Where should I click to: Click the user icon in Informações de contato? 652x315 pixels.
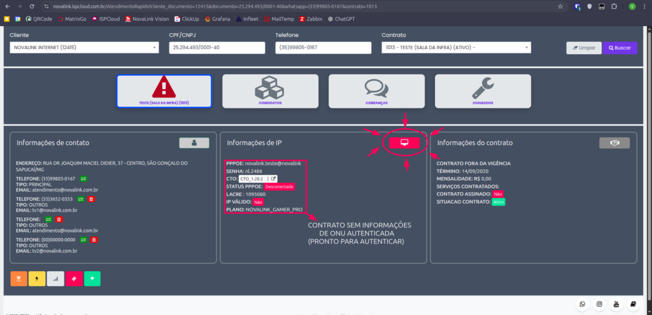194,143
